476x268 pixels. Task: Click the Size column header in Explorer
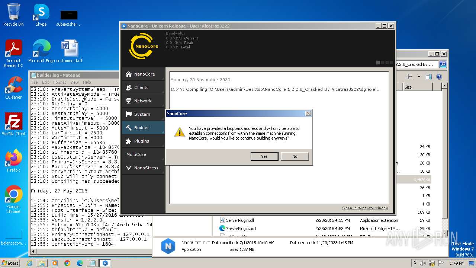pyautogui.click(x=418, y=87)
